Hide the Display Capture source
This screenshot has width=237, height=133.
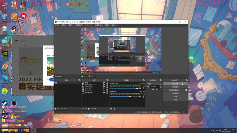pos(103,93)
